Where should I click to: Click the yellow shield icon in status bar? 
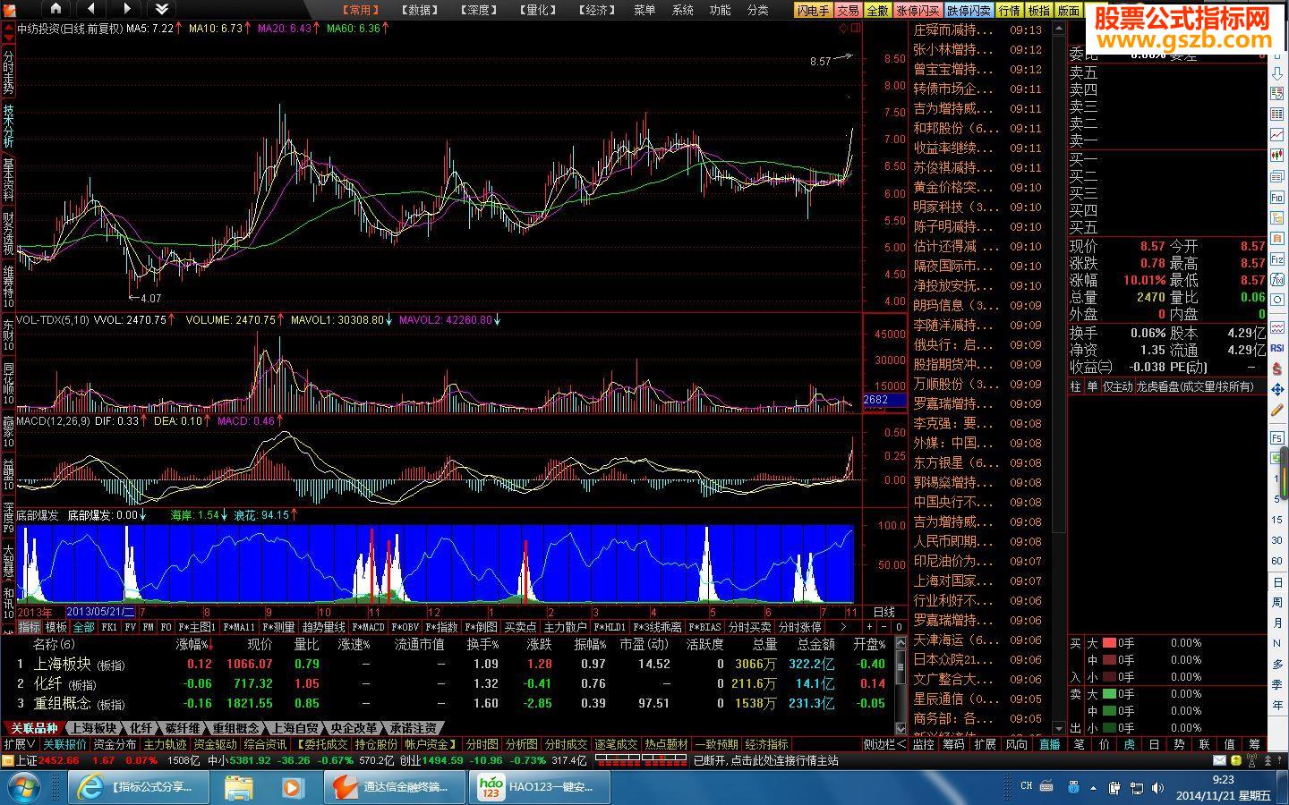point(1237,760)
